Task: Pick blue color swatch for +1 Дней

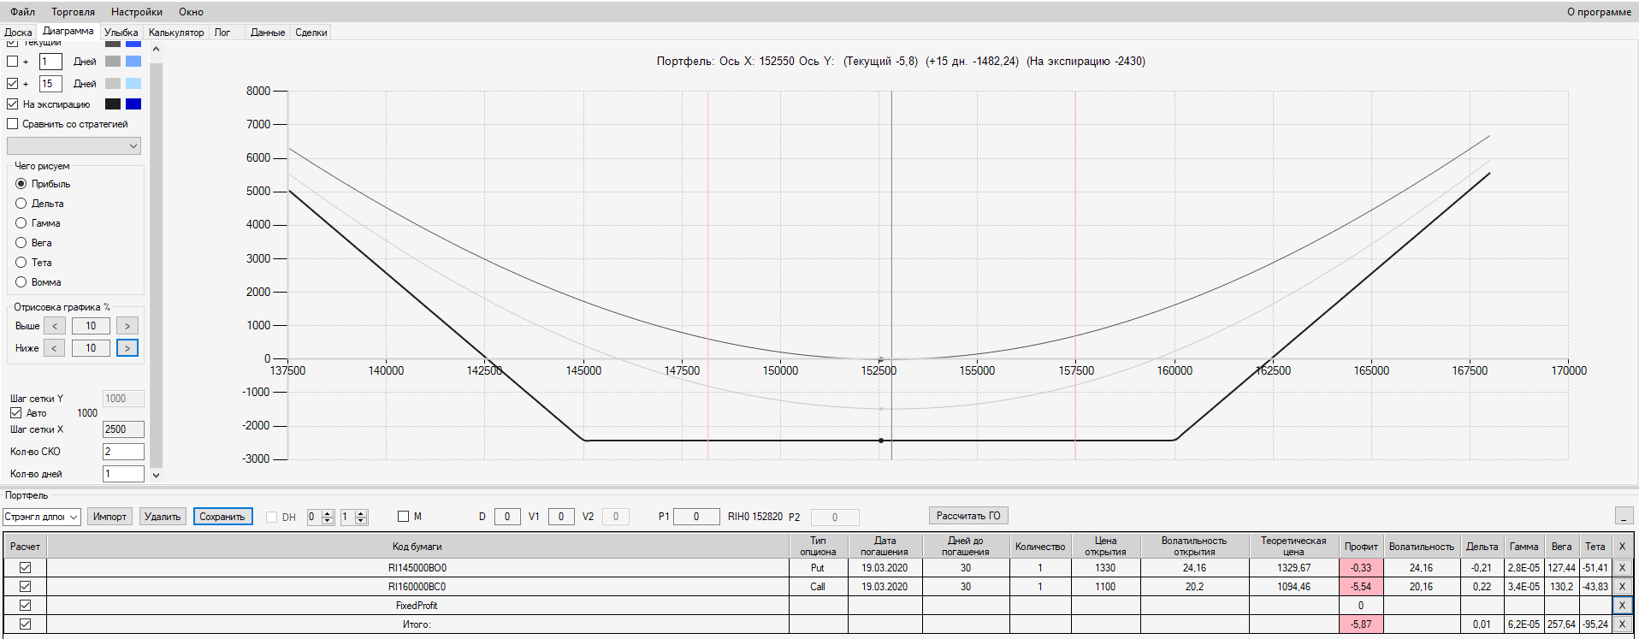Action: [x=133, y=62]
